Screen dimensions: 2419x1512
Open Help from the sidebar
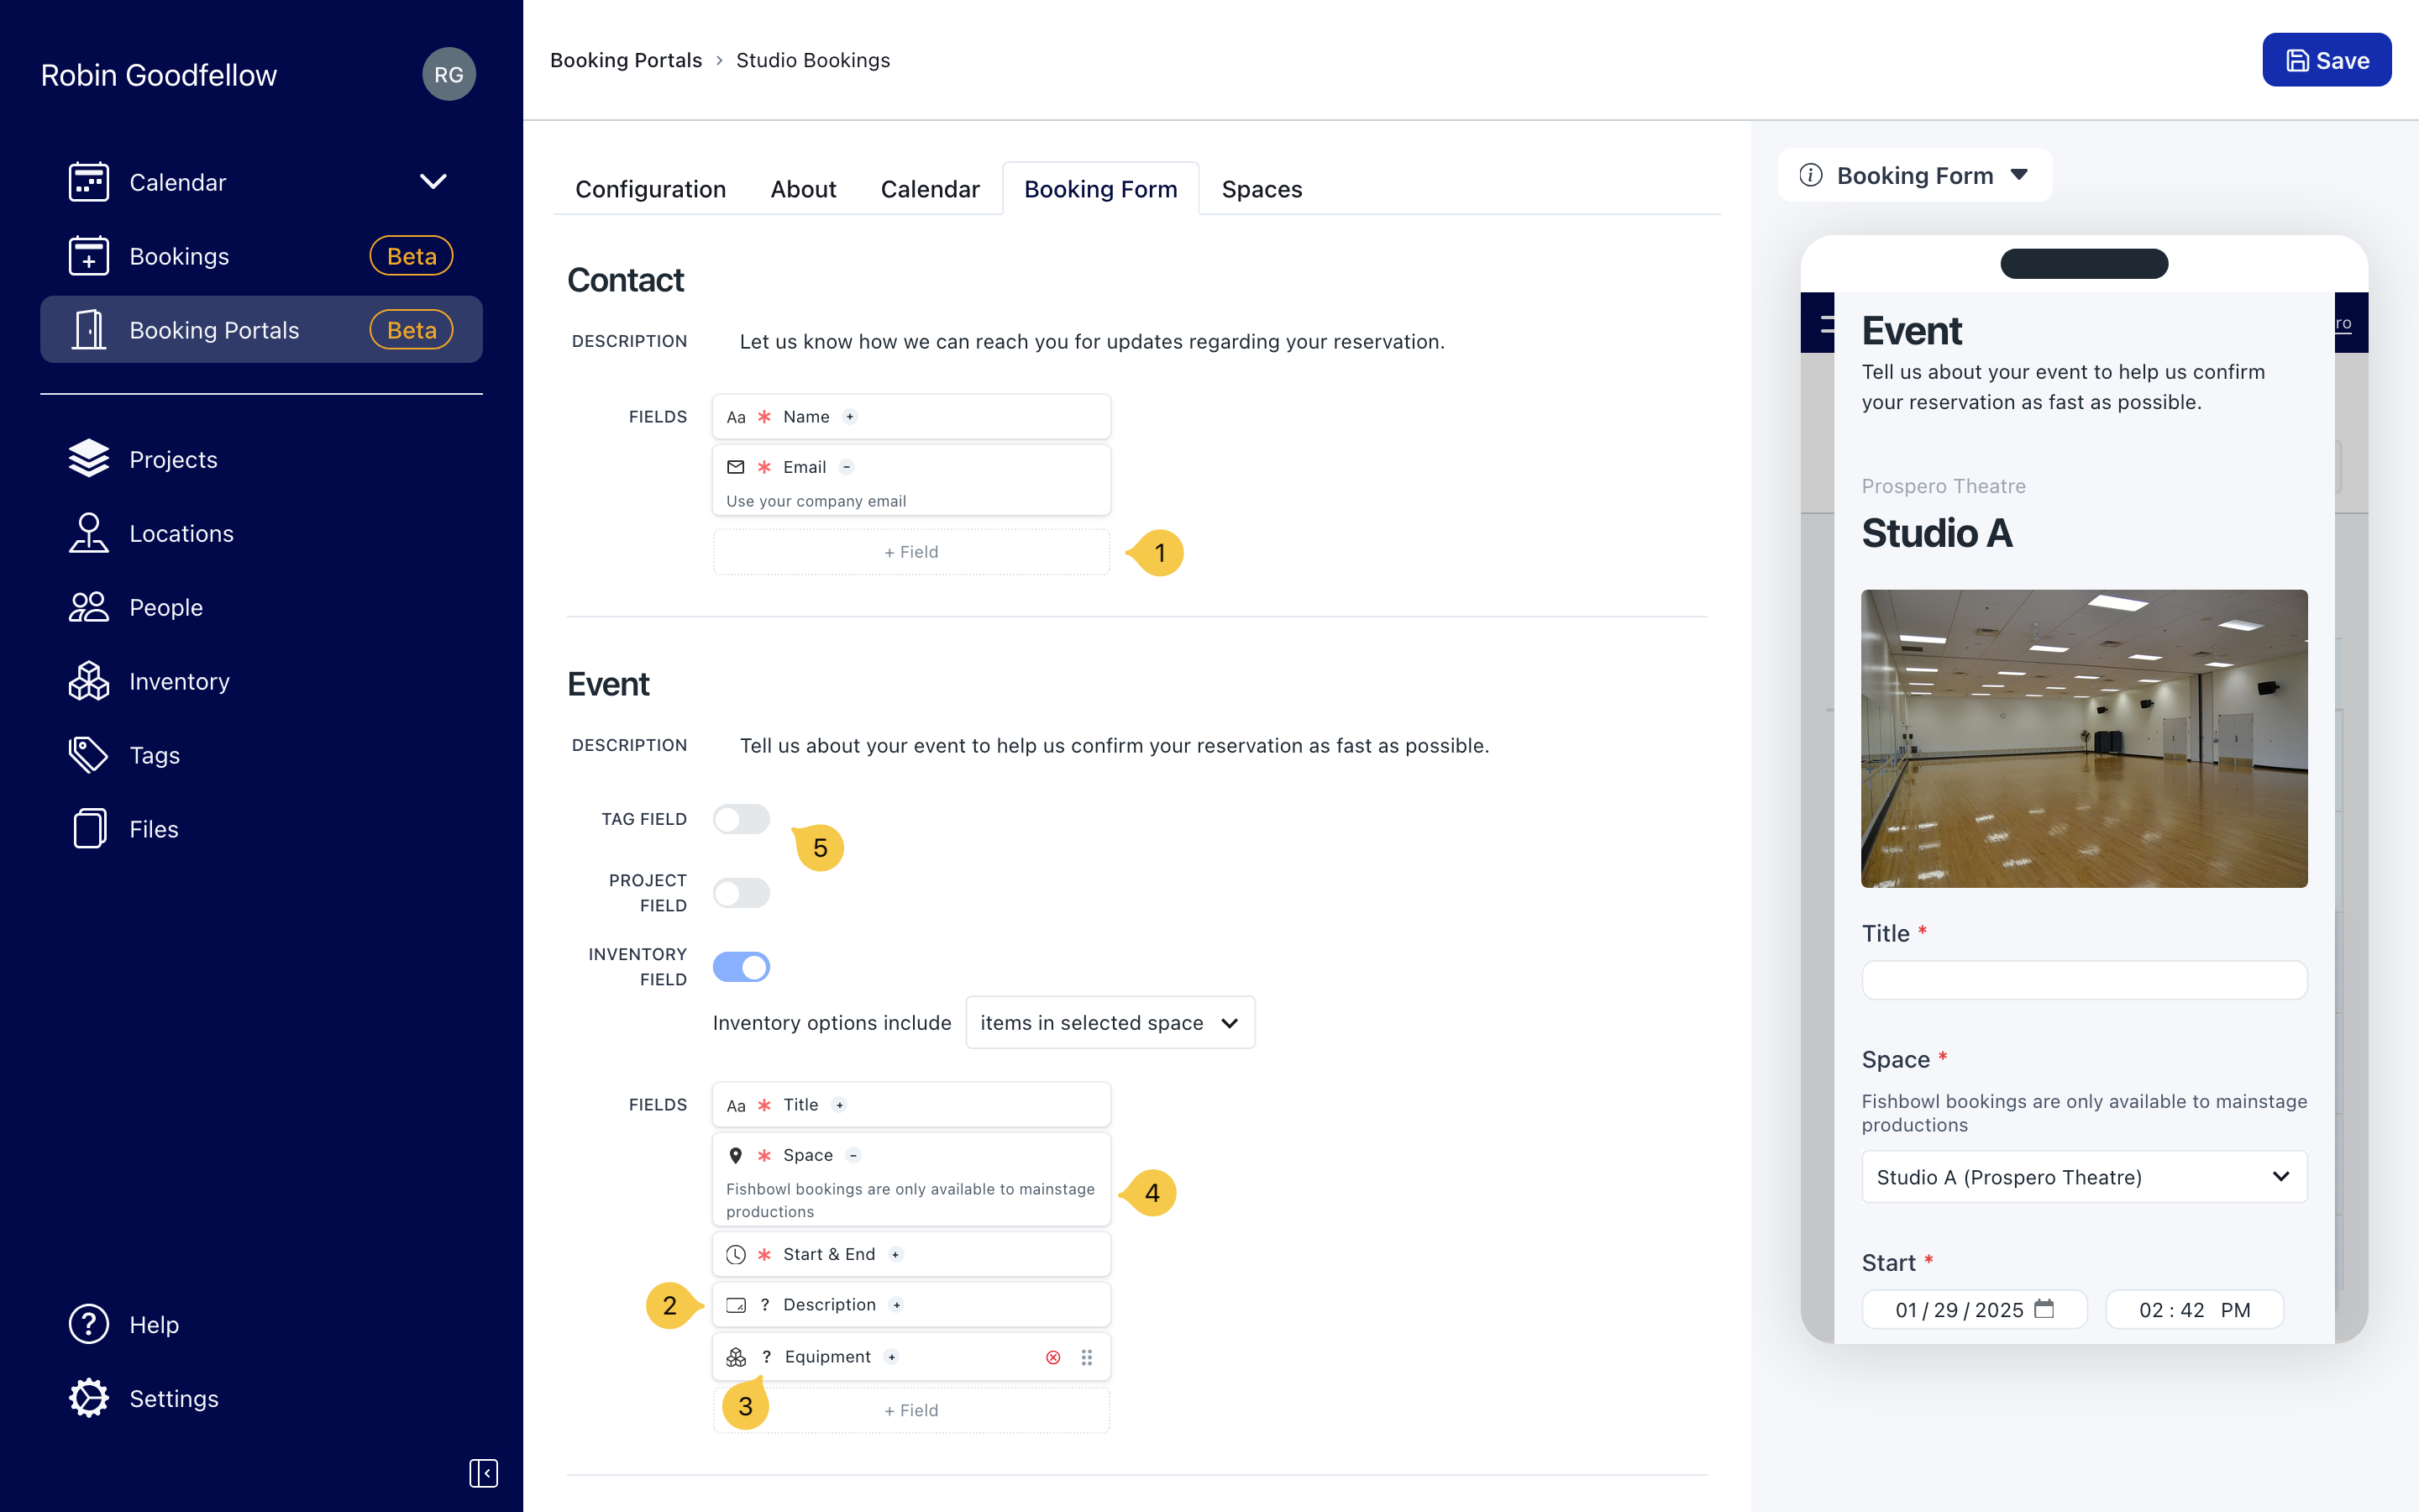click(153, 1324)
